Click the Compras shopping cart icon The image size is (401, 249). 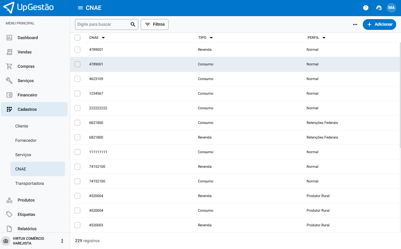click(9, 66)
